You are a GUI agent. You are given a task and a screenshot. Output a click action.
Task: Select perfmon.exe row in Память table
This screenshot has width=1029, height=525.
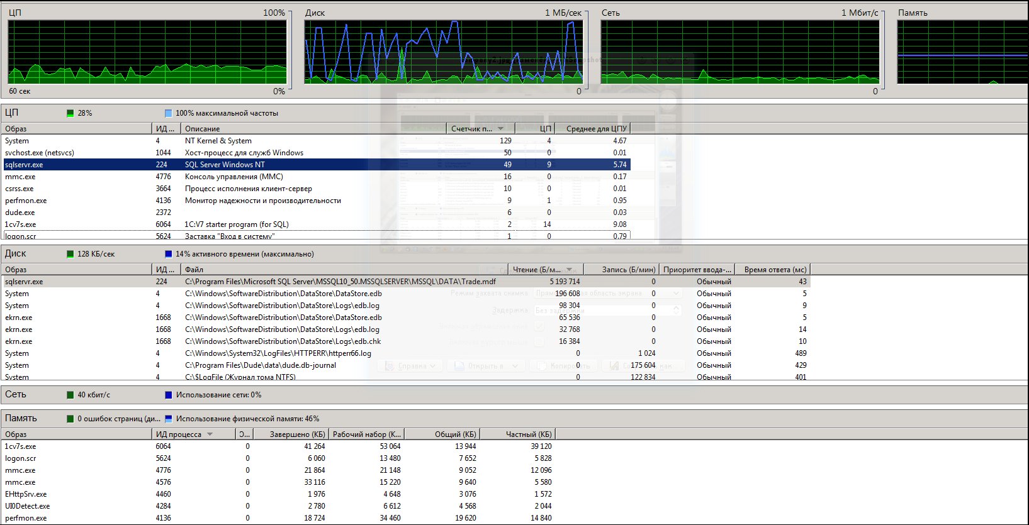coord(279,518)
